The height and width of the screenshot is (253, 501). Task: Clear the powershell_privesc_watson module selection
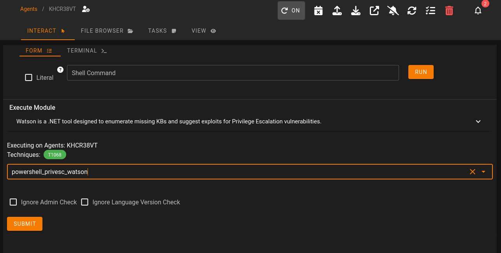tap(473, 172)
